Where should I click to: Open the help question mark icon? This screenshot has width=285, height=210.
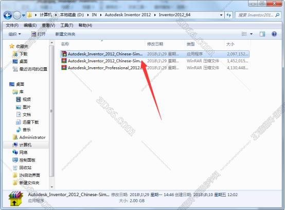click(x=274, y=34)
